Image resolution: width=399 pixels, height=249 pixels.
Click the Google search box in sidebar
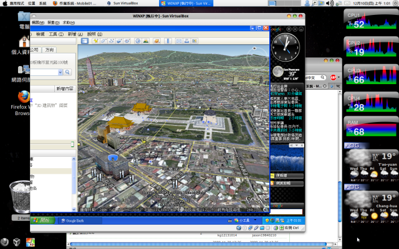[x=287, y=212]
